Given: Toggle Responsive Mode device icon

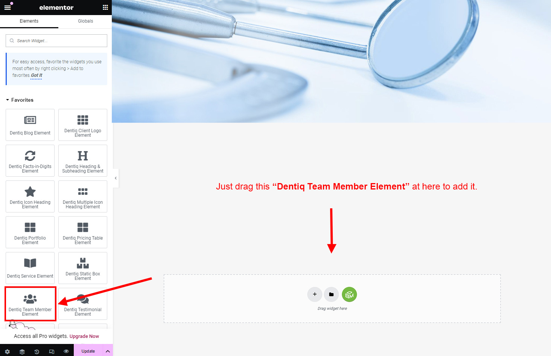Looking at the screenshot, I should click(x=52, y=351).
